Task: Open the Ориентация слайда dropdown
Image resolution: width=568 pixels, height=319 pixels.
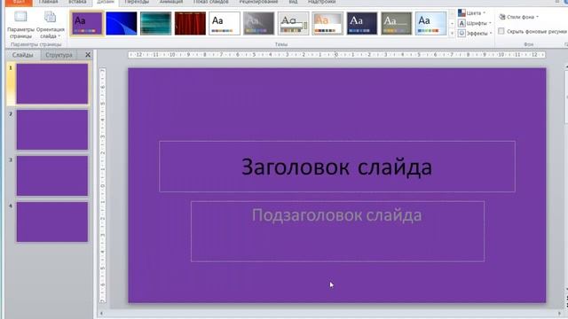Action: coord(51,25)
